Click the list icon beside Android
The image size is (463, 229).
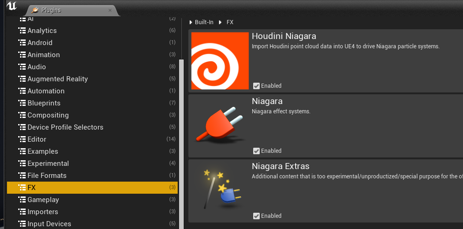click(x=22, y=43)
